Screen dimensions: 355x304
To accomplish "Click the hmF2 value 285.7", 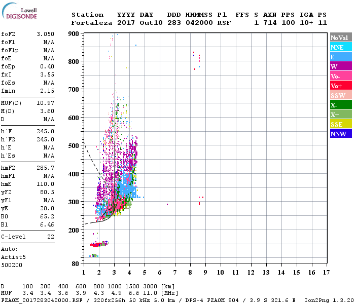I will 45,168.
